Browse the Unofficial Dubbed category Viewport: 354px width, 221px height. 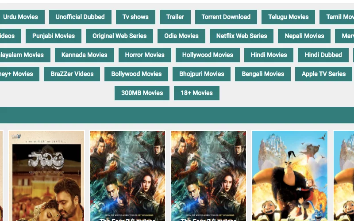[x=80, y=17]
